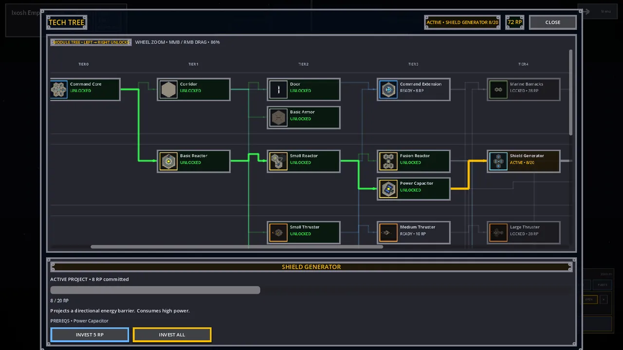The image size is (623, 350).
Task: Click the TIER 1 column header
Action: pos(193,64)
